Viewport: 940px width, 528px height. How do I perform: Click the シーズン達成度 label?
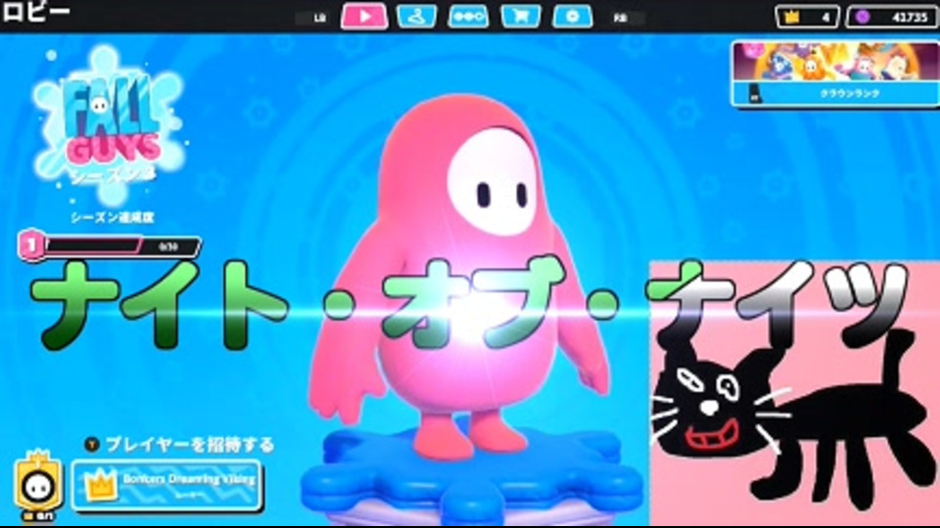pos(112,218)
